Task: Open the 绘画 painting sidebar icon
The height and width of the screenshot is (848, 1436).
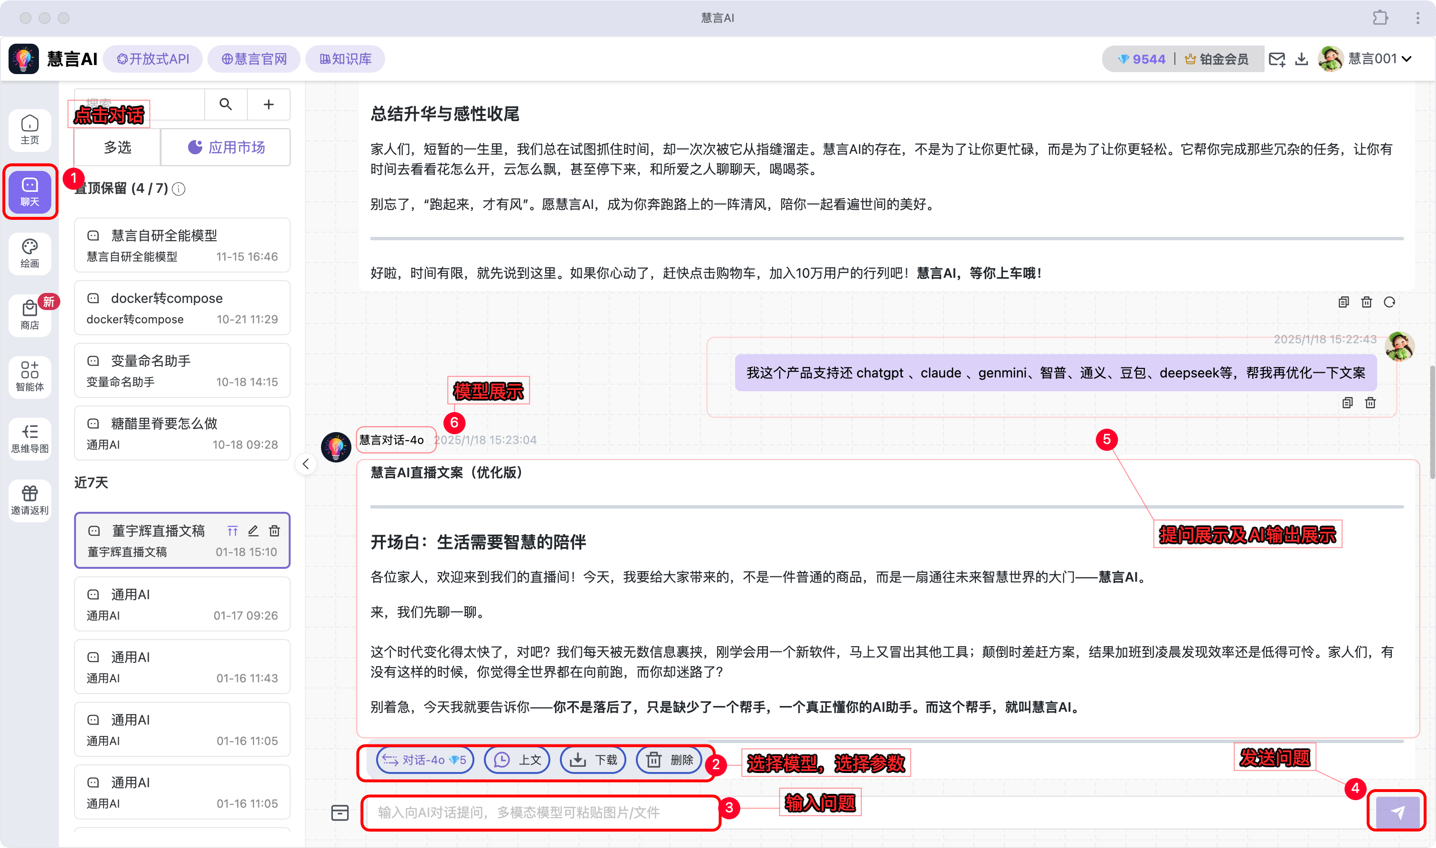Action: [x=30, y=253]
